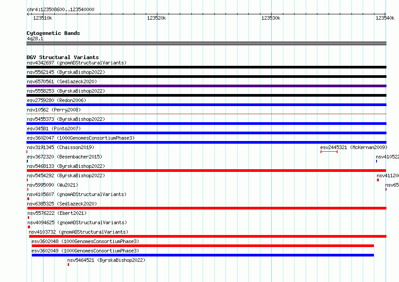This screenshot has width=399, height=282.
Task: Open variant nsv5455373 ByrskaBishop2022 label
Action: pos(66,119)
